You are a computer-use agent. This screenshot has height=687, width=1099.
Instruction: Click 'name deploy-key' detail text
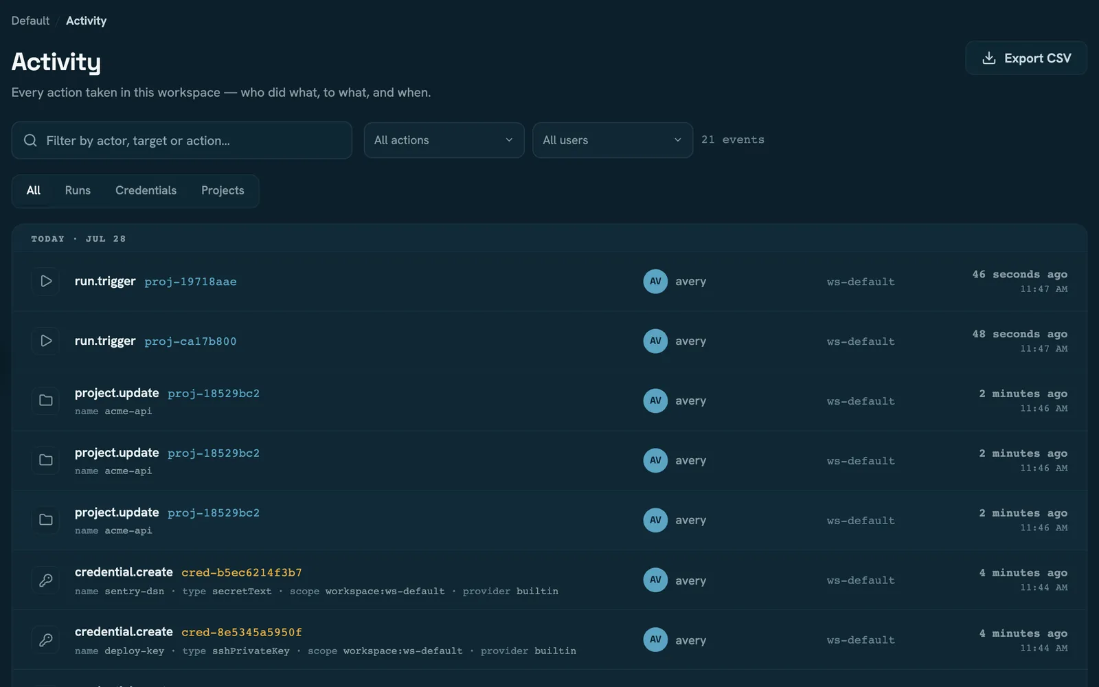(120, 651)
